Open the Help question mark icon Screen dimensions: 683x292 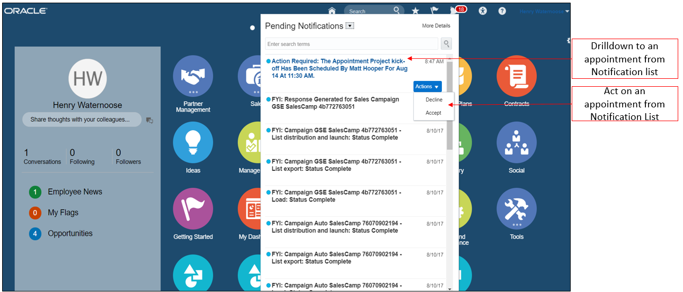click(x=502, y=11)
